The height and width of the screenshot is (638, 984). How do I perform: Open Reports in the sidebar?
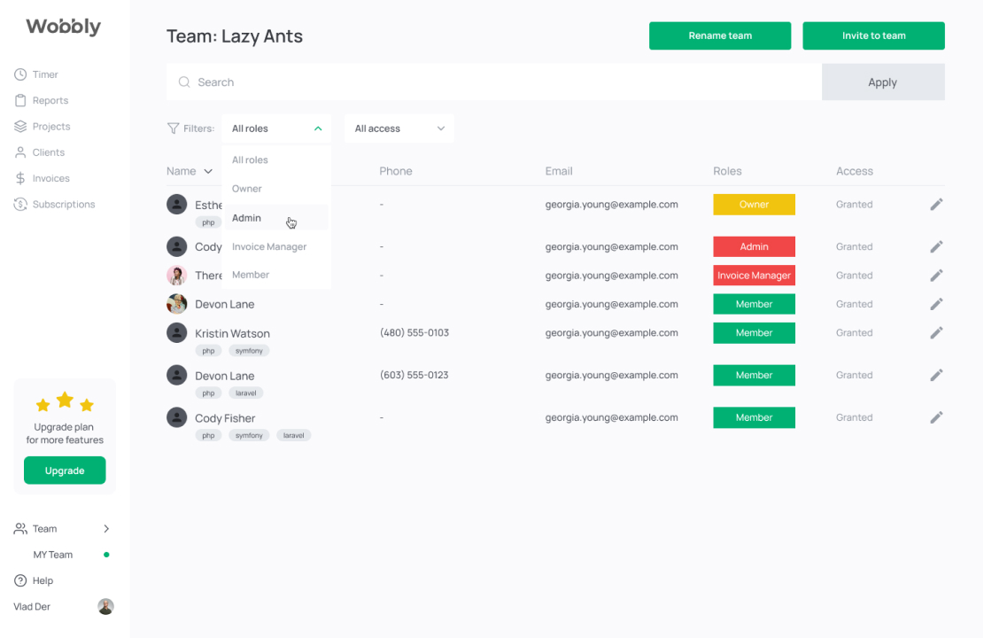[42, 100]
